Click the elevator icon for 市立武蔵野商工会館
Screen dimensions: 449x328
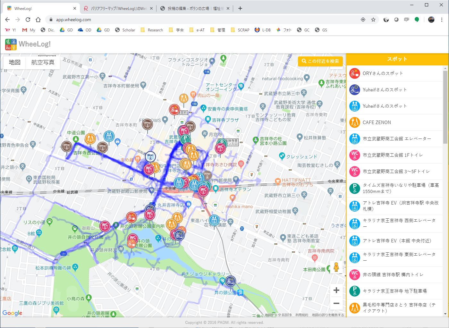point(354,139)
